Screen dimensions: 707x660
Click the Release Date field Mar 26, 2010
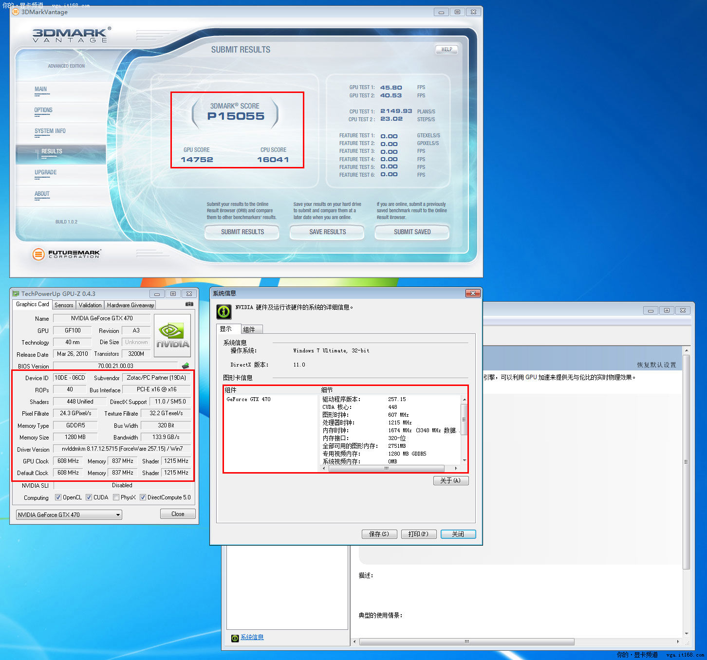[72, 354]
